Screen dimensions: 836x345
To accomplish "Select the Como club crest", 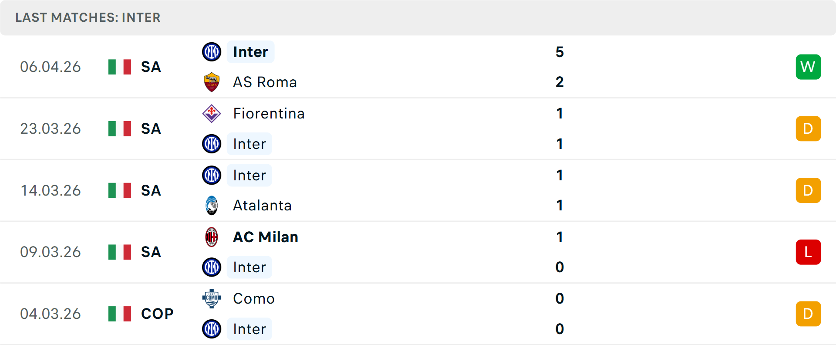I will [212, 299].
